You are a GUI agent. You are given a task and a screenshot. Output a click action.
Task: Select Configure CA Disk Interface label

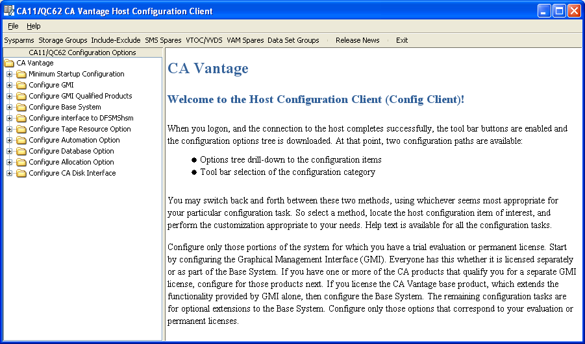click(72, 173)
